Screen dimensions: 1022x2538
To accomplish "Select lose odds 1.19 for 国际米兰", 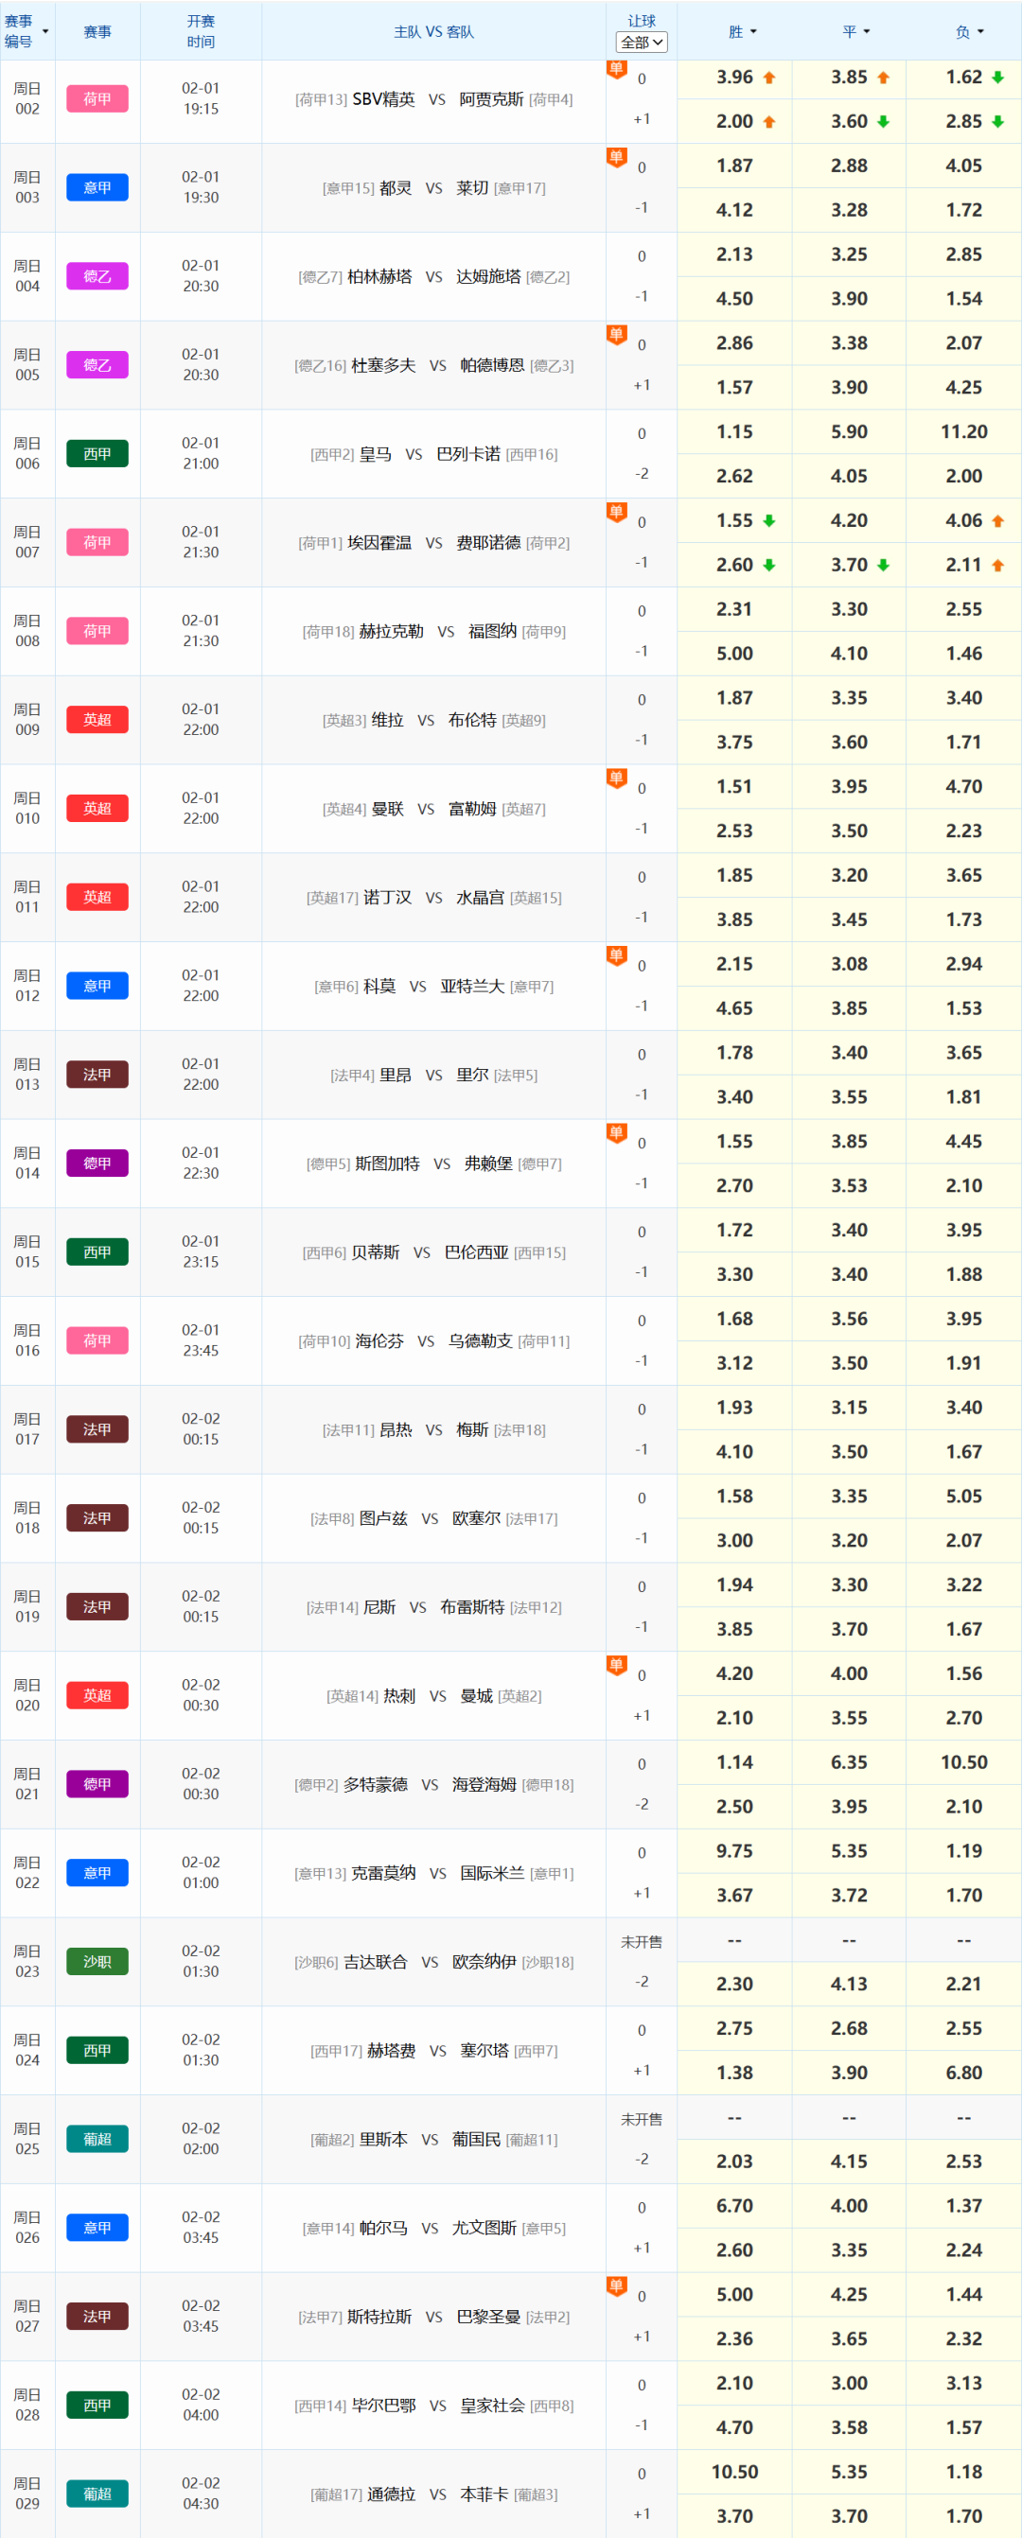I will point(964,1850).
